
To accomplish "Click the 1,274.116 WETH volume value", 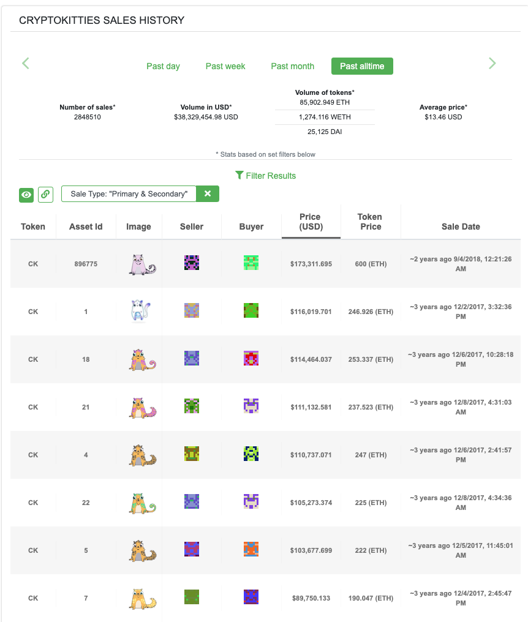I will point(325,117).
